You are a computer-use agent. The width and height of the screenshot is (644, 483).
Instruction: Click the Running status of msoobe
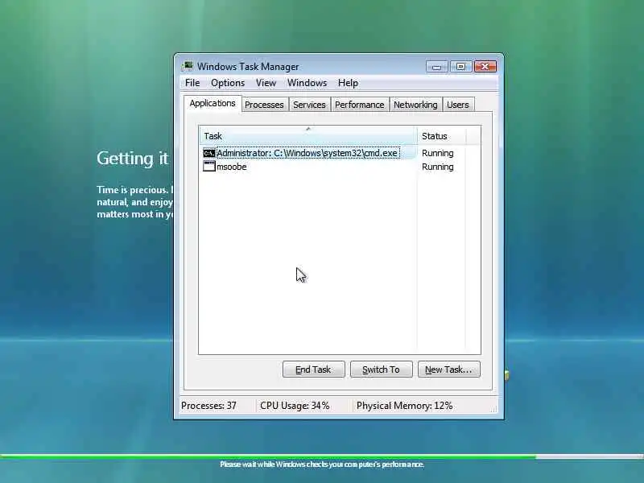pyautogui.click(x=437, y=167)
